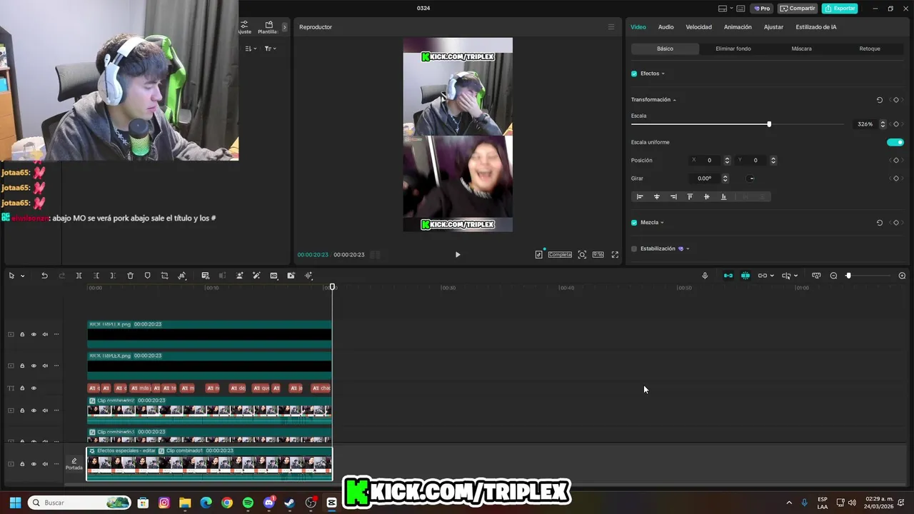Click the player snapshot focus icon
The width and height of the screenshot is (914, 514).
pos(582,255)
